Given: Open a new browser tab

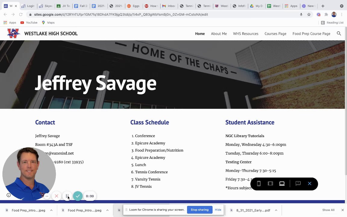Looking at the screenshot, I should tap(323, 6).
